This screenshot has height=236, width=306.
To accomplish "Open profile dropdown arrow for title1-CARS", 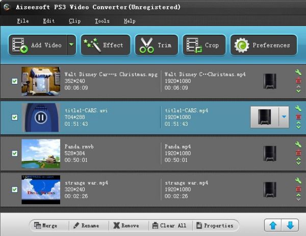I will click(284, 117).
